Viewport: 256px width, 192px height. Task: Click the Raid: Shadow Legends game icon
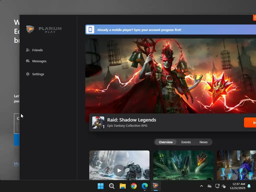click(x=98, y=122)
